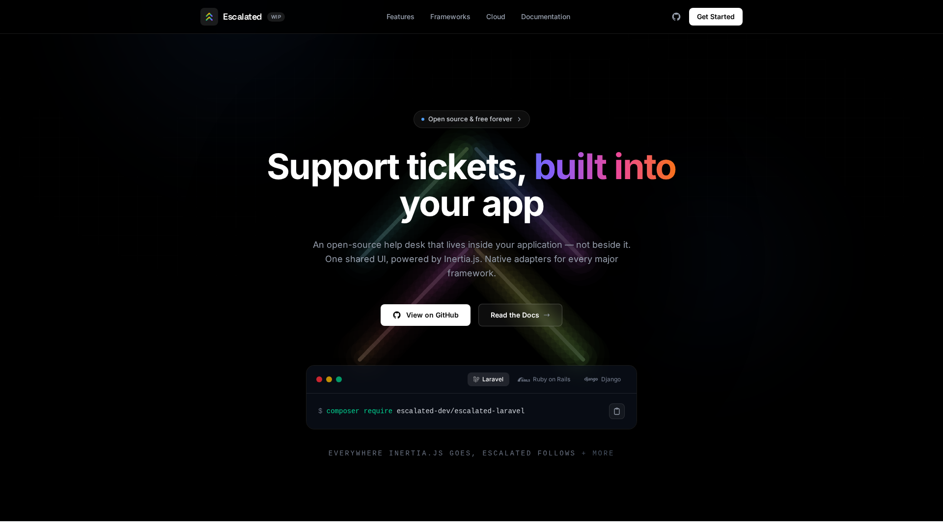Copy the composer command with clipboard icon
This screenshot has width=943, height=530.
(x=617, y=411)
